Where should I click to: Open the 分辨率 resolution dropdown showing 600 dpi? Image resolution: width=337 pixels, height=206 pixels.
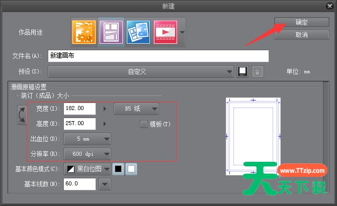87,154
